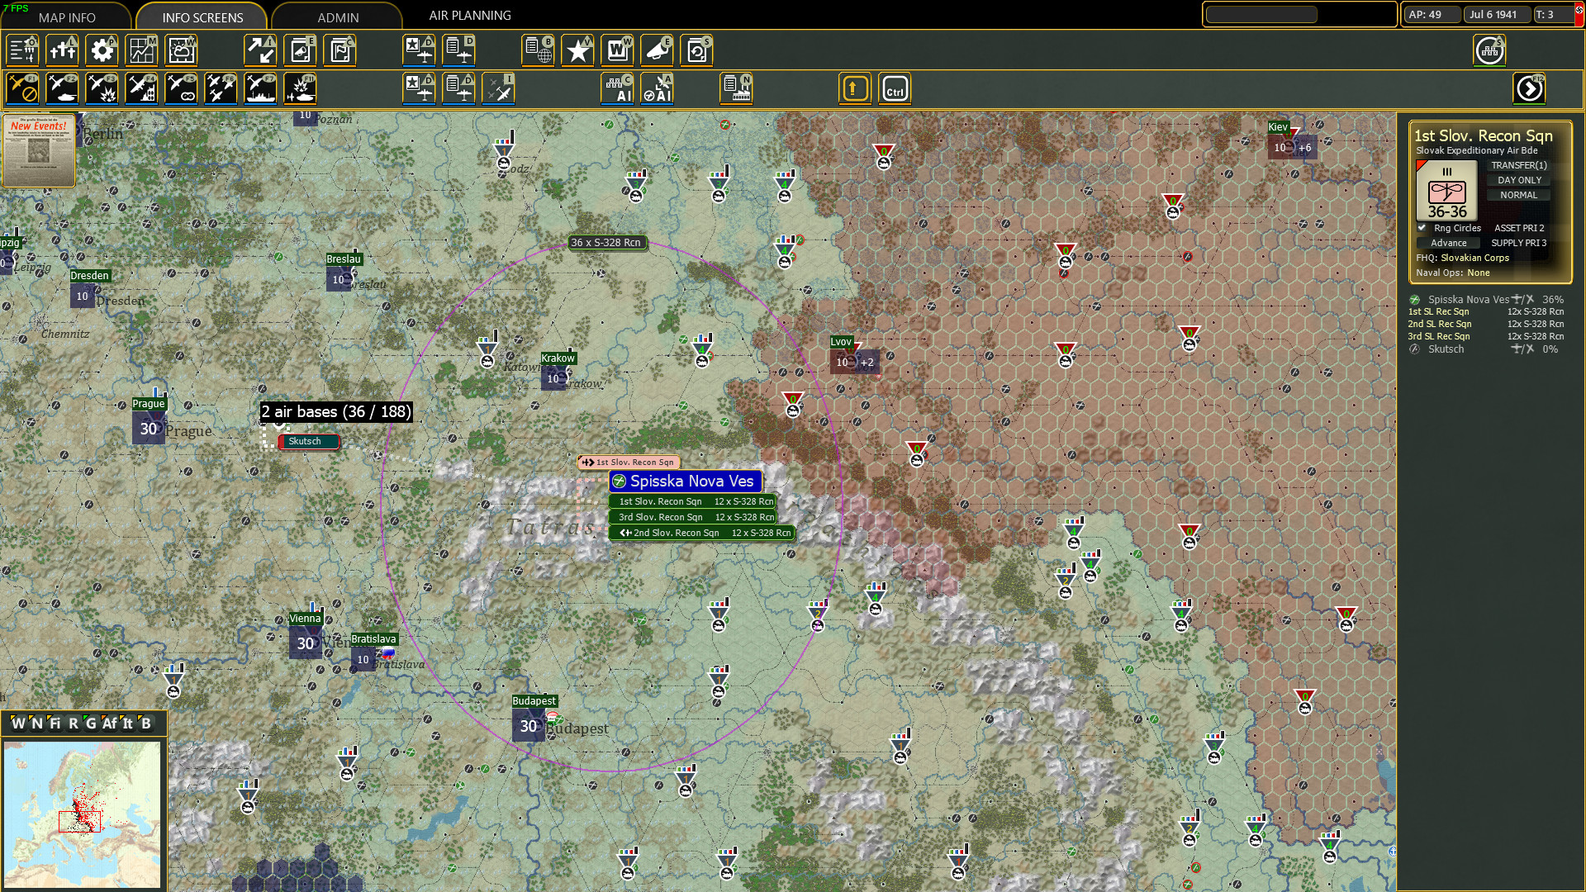This screenshot has width=1586, height=892.
Task: Select 1st SL Rec Sqn in list
Action: pyautogui.click(x=1485, y=311)
